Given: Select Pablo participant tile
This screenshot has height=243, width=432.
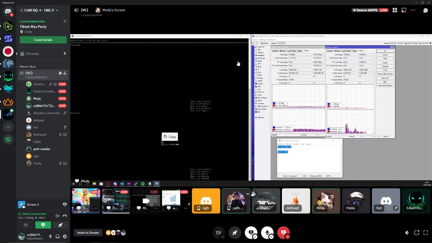Looking at the screenshot, I should click(x=356, y=201).
